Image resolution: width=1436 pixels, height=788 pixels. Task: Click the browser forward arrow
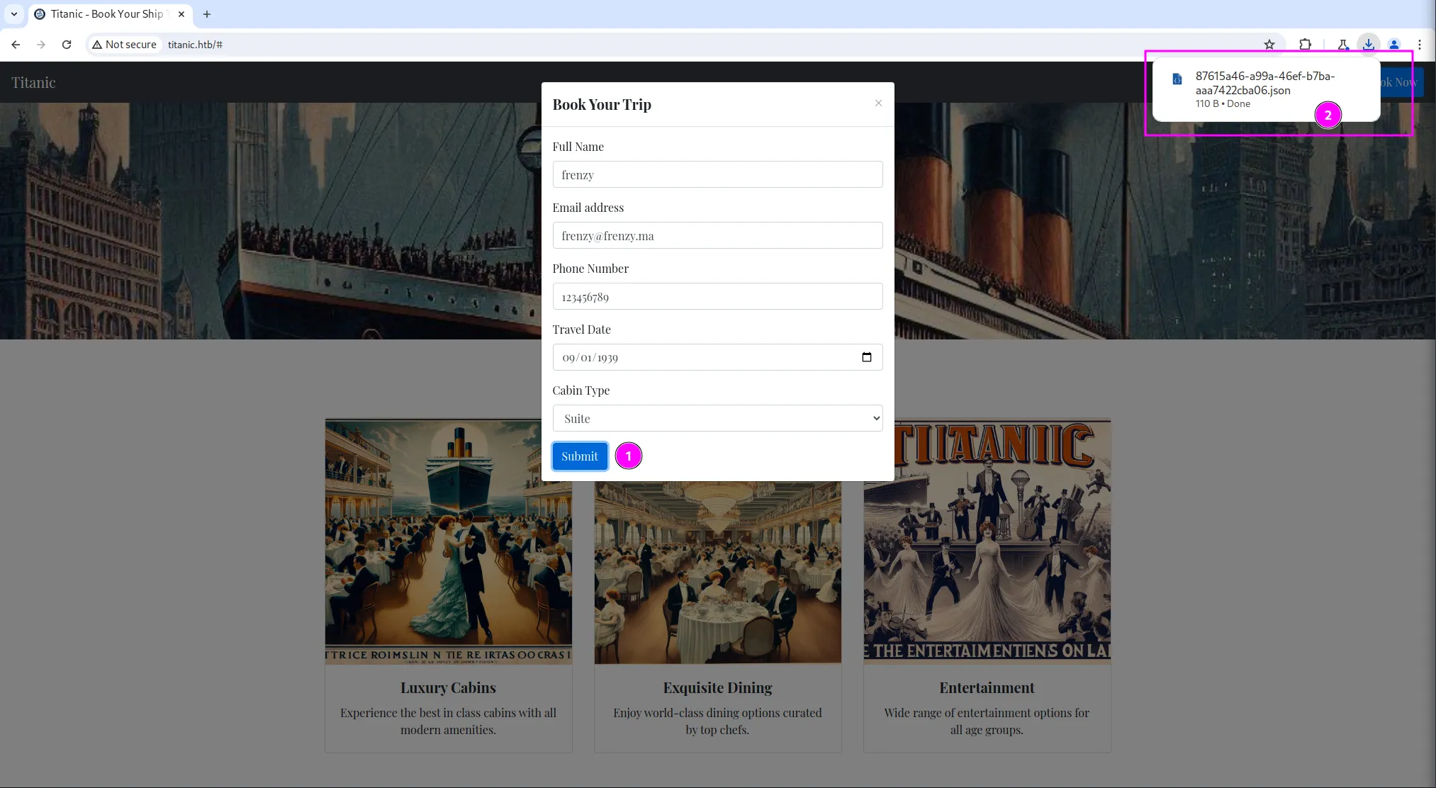pos(41,45)
